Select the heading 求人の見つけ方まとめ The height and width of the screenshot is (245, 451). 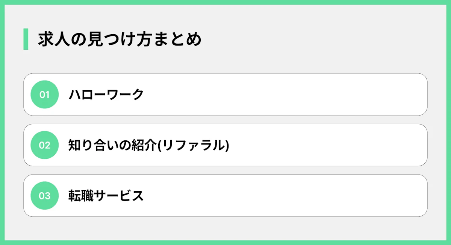(x=120, y=40)
